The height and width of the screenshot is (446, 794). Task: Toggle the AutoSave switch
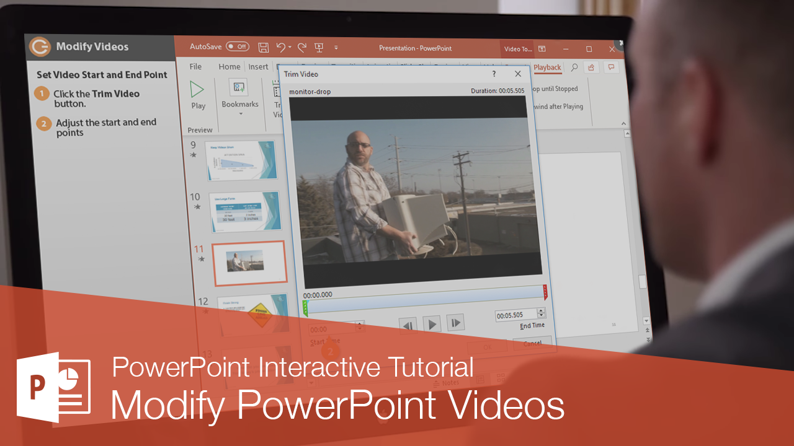click(x=238, y=46)
